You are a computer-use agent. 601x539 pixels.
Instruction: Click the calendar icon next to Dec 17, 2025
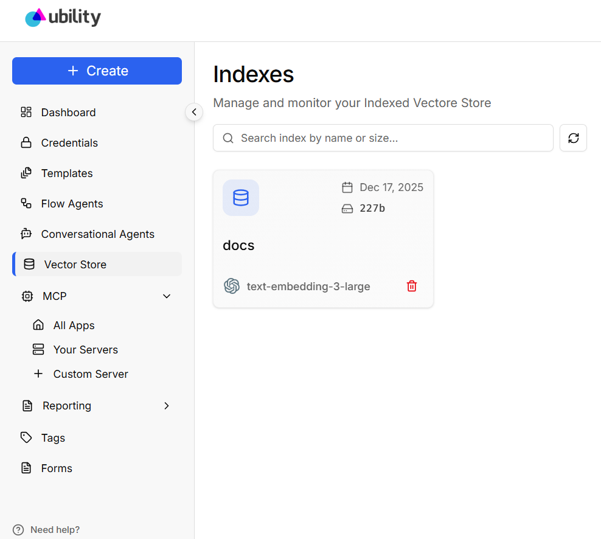pos(347,187)
